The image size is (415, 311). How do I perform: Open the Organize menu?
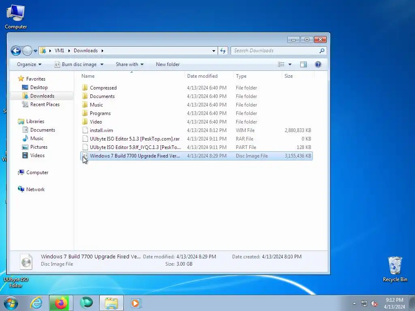29,64
